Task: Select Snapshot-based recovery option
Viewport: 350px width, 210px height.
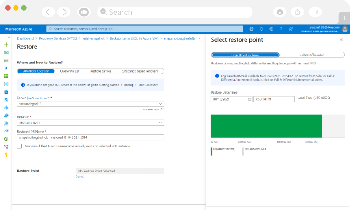Action: (x=140, y=71)
